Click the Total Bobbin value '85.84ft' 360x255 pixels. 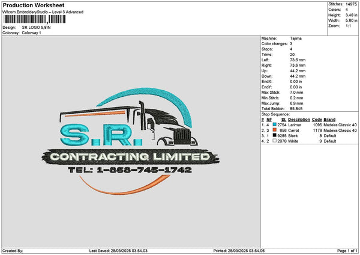pyautogui.click(x=296, y=109)
